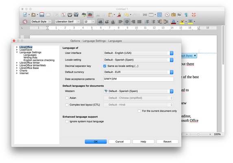Select LibreOffice Writer/Web tree item
The width and height of the screenshot is (233, 163).
pos(33,65)
